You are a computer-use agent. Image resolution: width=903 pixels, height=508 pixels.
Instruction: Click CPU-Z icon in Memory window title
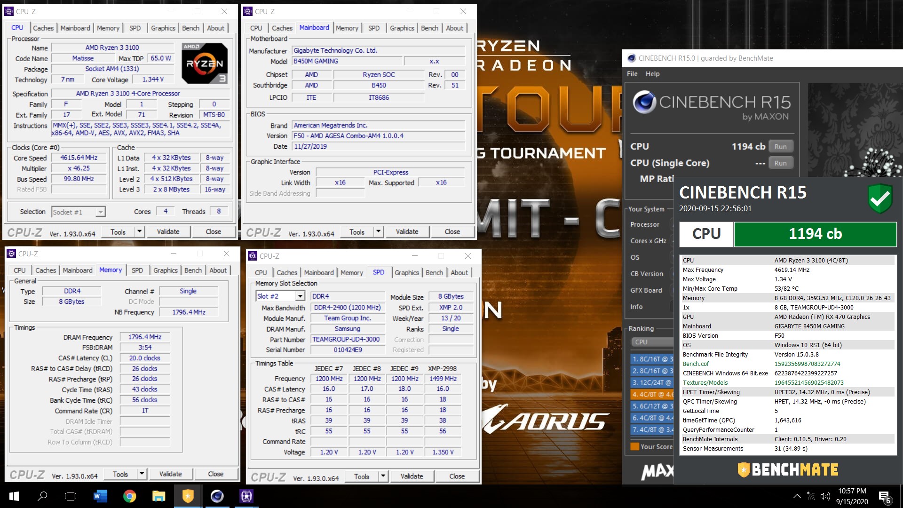click(x=11, y=254)
